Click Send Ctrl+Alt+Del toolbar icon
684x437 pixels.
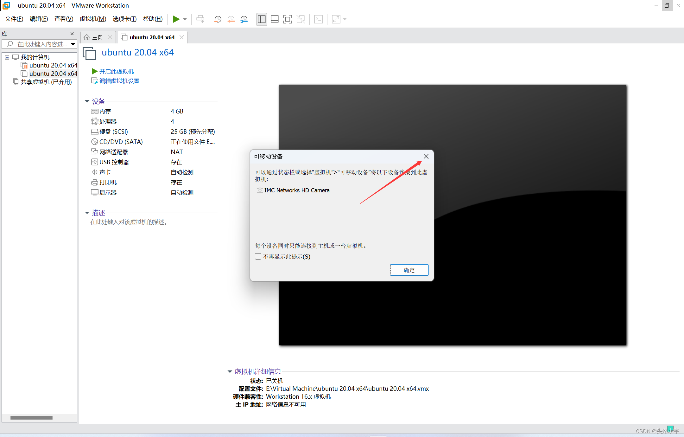coord(200,19)
